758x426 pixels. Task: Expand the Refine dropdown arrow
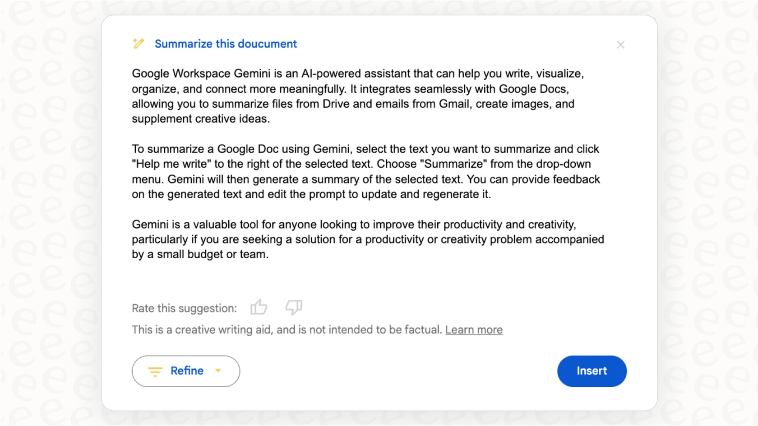click(218, 371)
